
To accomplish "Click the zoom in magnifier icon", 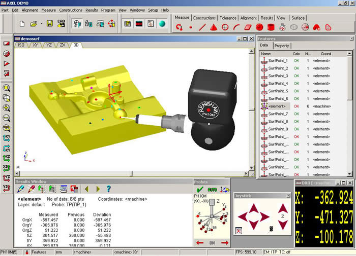I will pyautogui.click(x=6, y=108).
